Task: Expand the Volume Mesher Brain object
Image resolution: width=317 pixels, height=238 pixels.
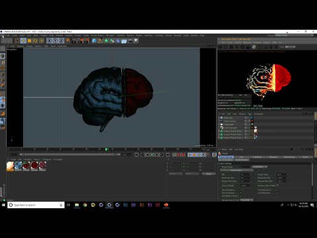Action: point(219,131)
